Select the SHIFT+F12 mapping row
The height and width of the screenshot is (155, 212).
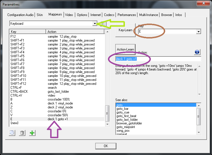57,84
